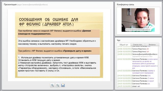Click the chat message '1 висит'
163x91 pixels.
(x=135, y=81)
